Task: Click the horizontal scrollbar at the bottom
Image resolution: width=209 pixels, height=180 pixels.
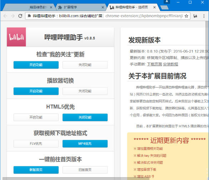Action: [x=76, y=179]
